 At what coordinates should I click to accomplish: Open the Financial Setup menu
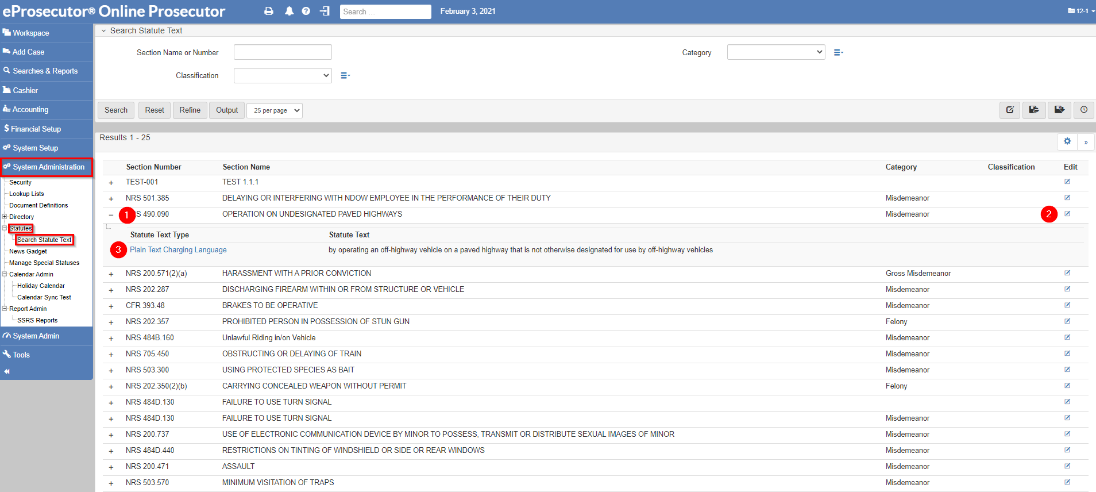[46, 129]
